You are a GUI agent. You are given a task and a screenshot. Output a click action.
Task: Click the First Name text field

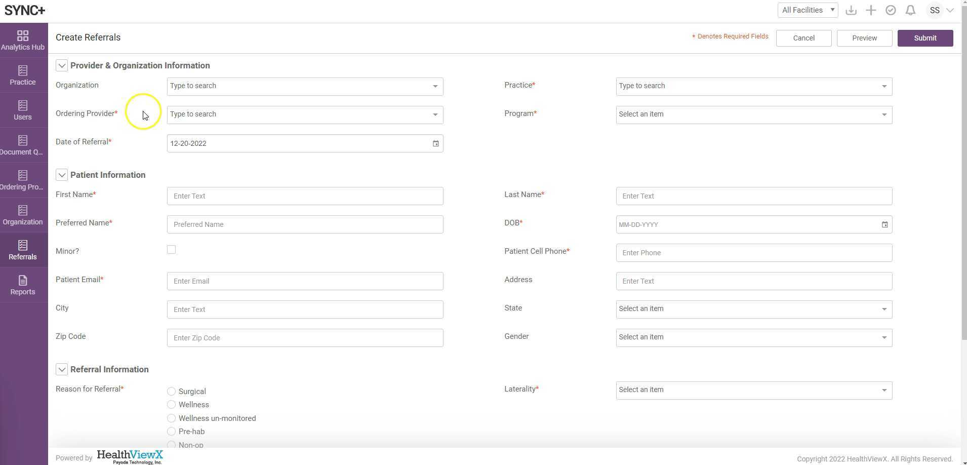pyautogui.click(x=305, y=197)
